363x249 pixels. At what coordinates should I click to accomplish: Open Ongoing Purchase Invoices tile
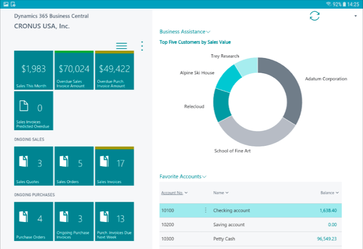pyautogui.click(x=74, y=221)
